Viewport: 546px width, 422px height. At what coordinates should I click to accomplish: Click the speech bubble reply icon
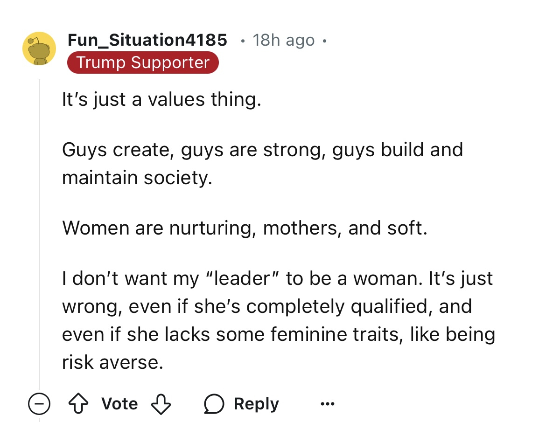[x=214, y=403]
